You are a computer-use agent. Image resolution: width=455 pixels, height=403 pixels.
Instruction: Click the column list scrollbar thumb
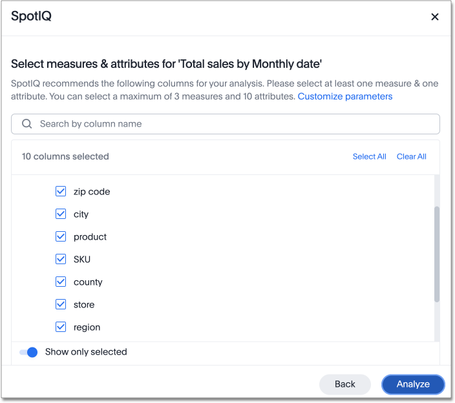pos(437,254)
